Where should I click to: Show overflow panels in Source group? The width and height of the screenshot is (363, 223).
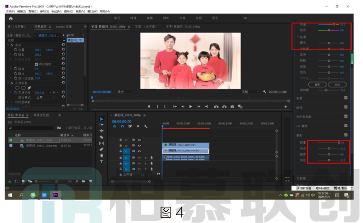tap(86, 26)
